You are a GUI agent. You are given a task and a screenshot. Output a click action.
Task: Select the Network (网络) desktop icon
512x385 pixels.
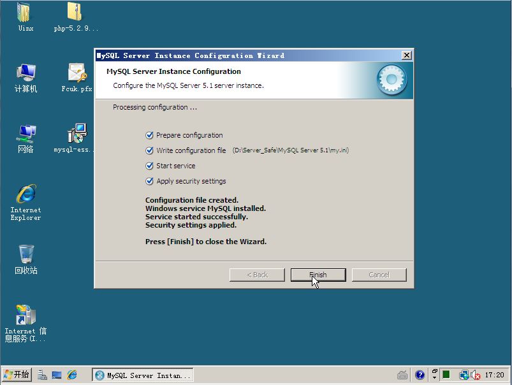coord(26,139)
